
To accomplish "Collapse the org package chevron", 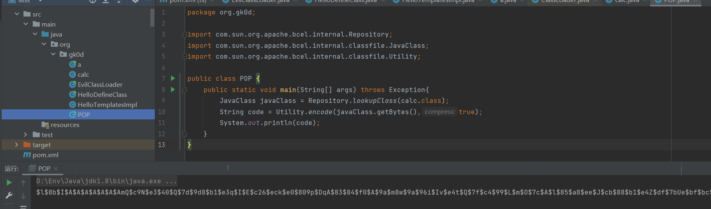I will 44,44.
